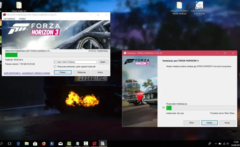
Task: Show hidden tray icons with the chevron
Action: pyautogui.click(x=216, y=144)
